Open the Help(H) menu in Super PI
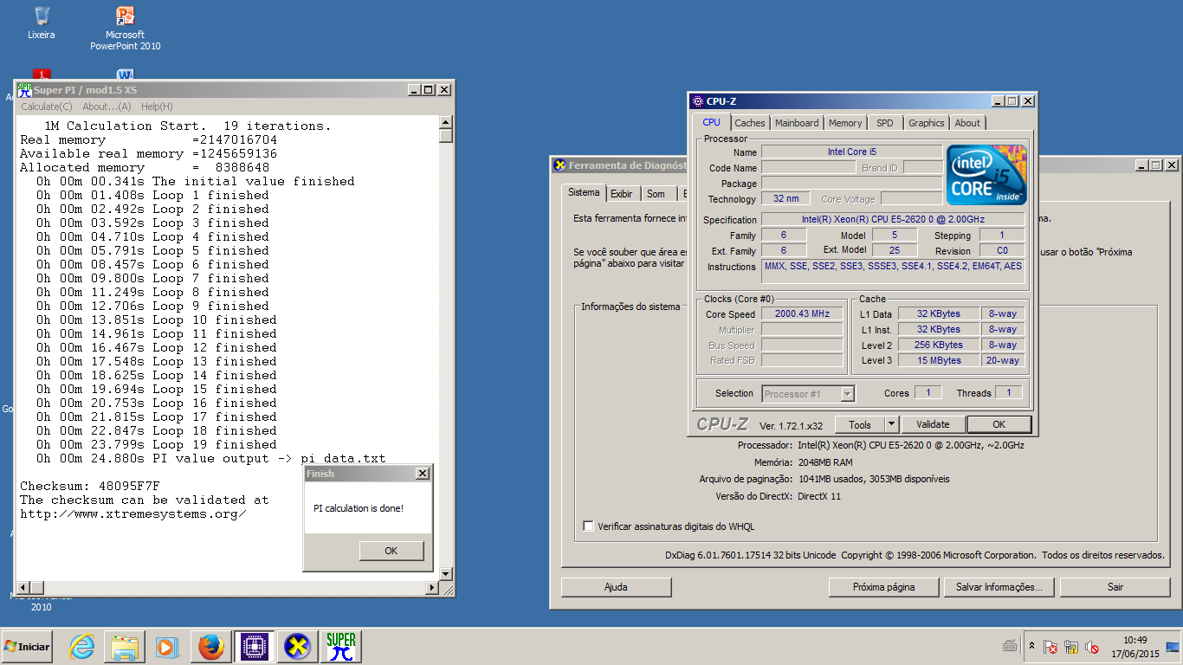This screenshot has height=665, width=1183. click(157, 107)
